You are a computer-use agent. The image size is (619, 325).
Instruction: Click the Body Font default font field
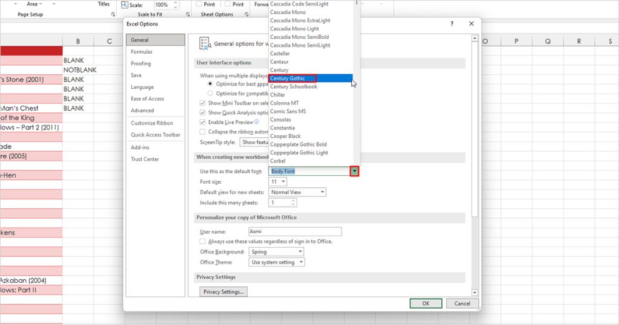[309, 171]
